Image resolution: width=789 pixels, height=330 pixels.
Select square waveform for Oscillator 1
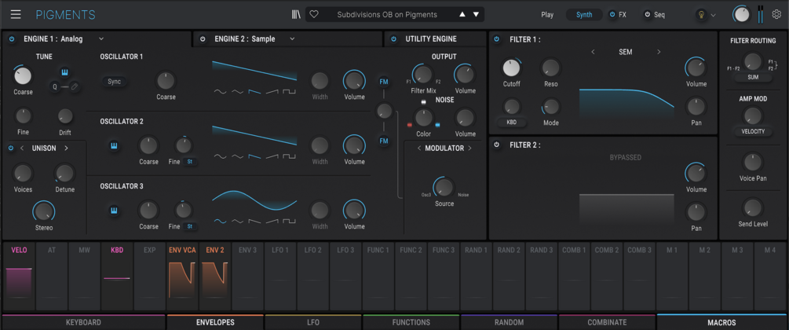[x=289, y=92]
